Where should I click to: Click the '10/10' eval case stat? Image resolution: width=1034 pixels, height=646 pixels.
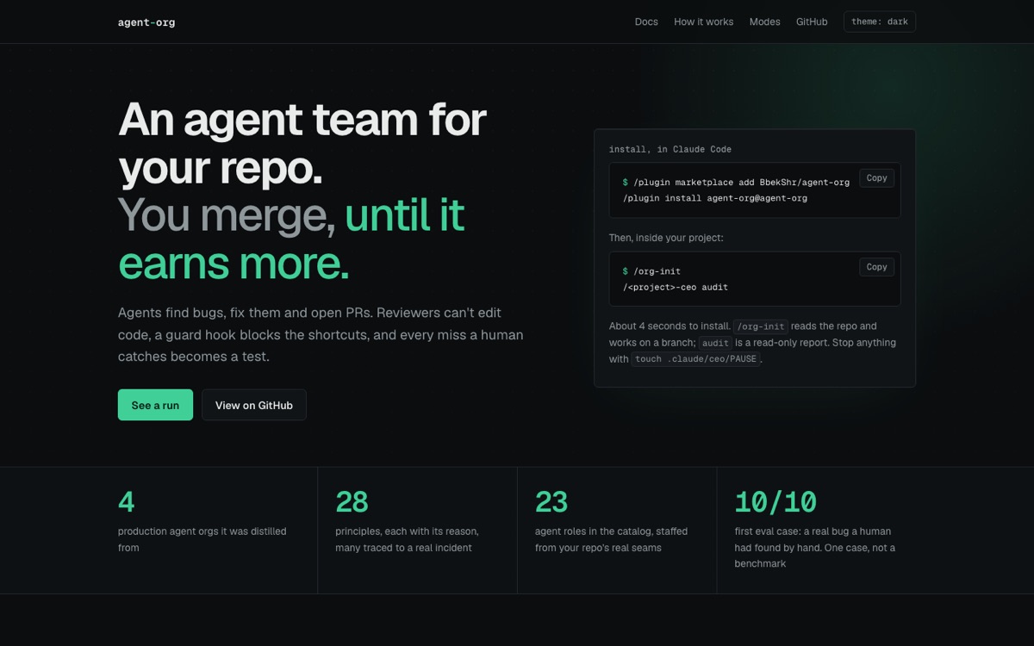775,501
